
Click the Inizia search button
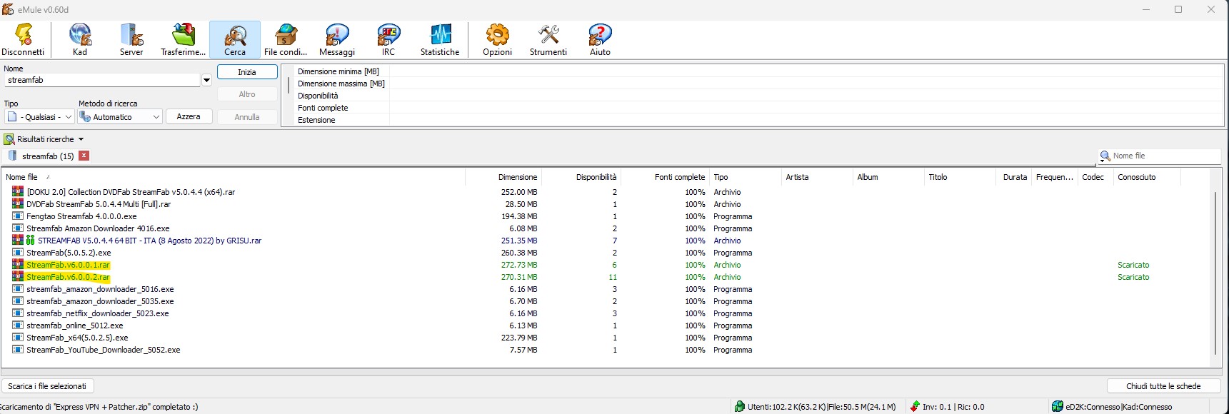(247, 72)
